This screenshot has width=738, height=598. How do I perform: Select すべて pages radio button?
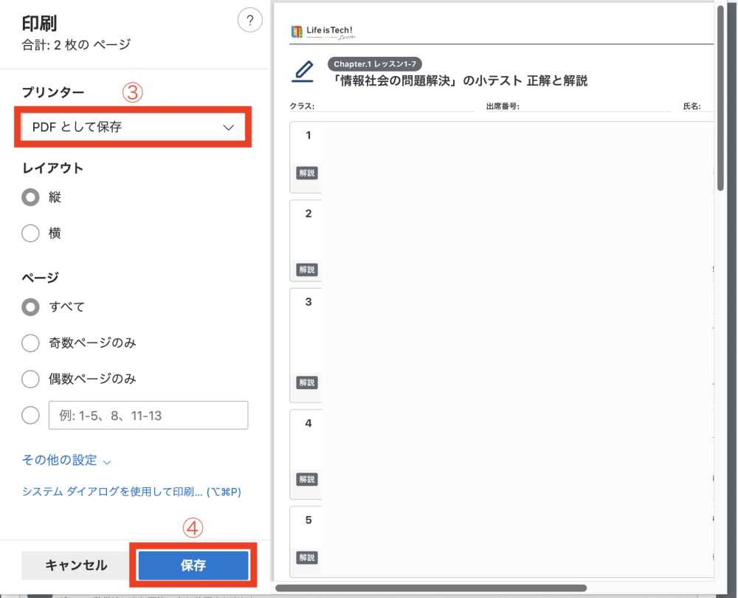click(31, 307)
